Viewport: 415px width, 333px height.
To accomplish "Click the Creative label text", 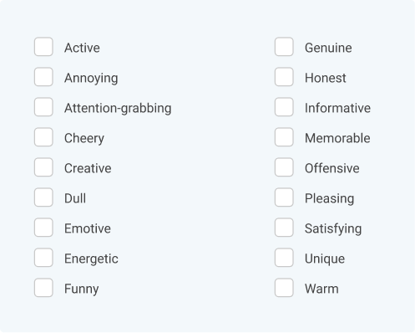I will pos(88,168).
